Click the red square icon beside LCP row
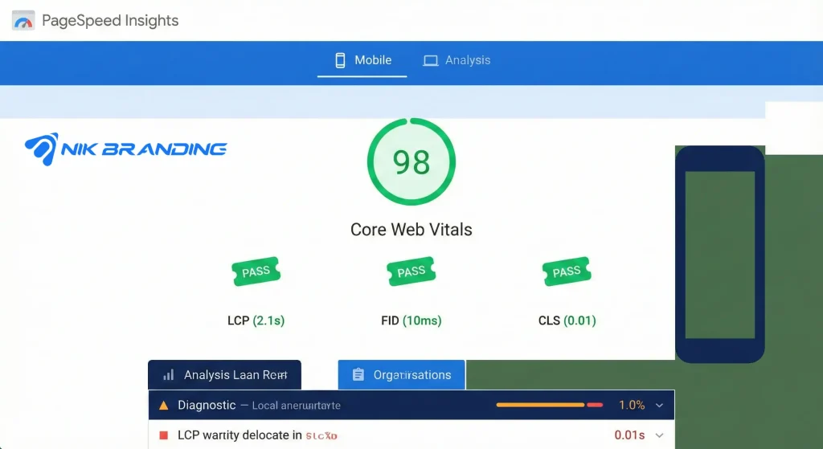This screenshot has height=449, width=823. pos(164,435)
